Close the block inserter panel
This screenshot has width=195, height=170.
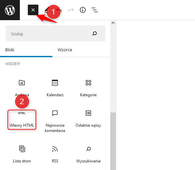click(x=33, y=10)
